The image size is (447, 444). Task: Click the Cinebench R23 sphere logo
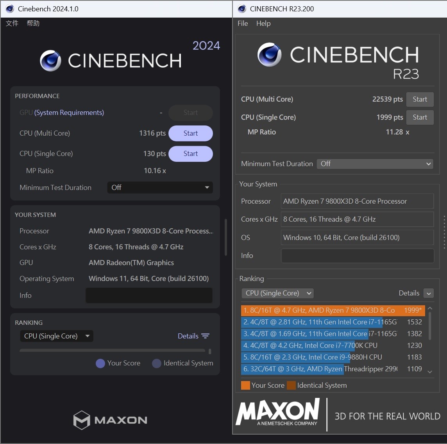269,55
